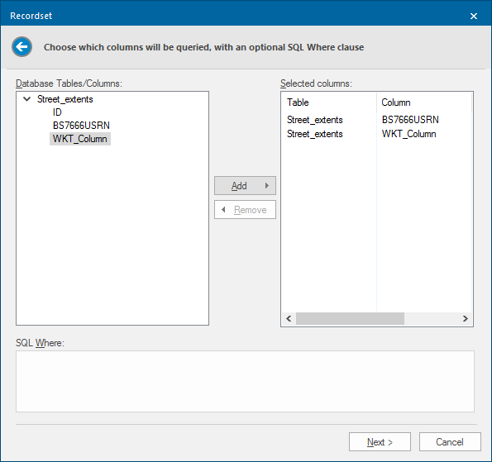This screenshot has width=492, height=462.
Task: Select the ID column in the tree
Action: 57,112
